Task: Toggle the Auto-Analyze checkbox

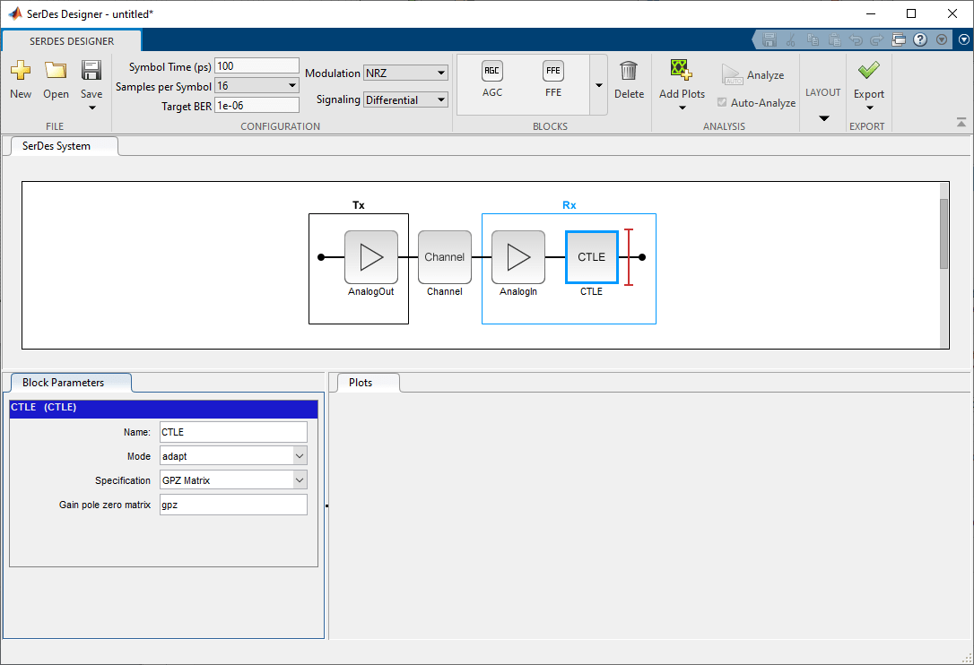Action: pyautogui.click(x=722, y=102)
